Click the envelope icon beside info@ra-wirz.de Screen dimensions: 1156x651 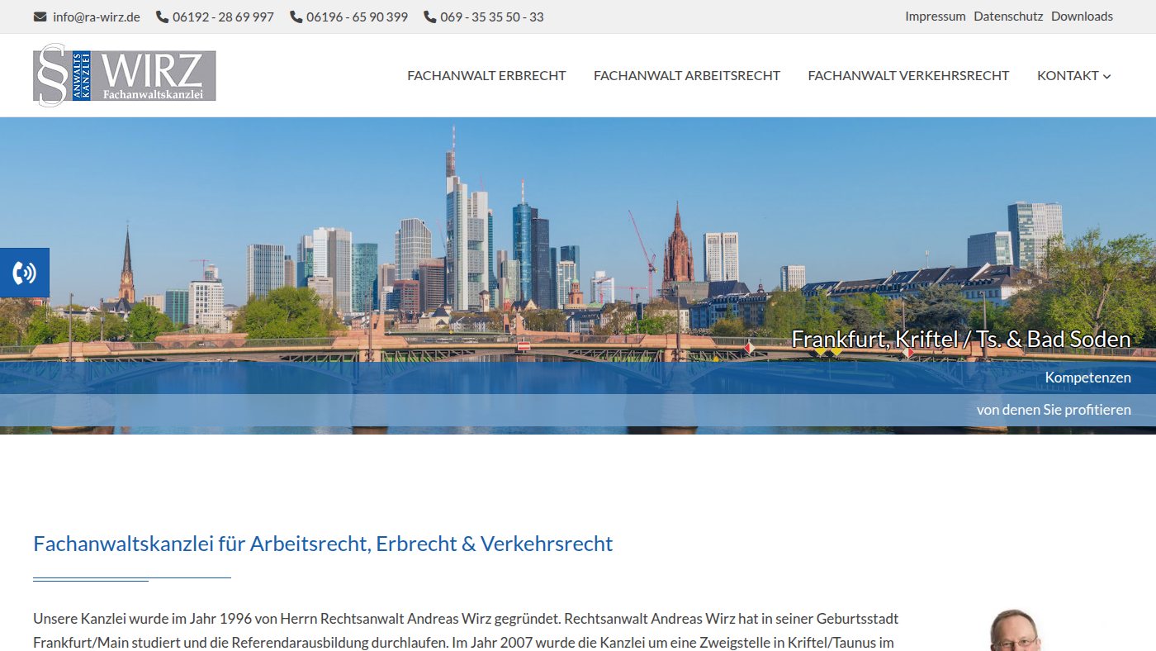pyautogui.click(x=40, y=17)
